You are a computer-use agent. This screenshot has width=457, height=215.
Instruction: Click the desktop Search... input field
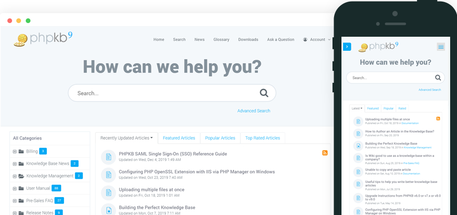coord(172,93)
